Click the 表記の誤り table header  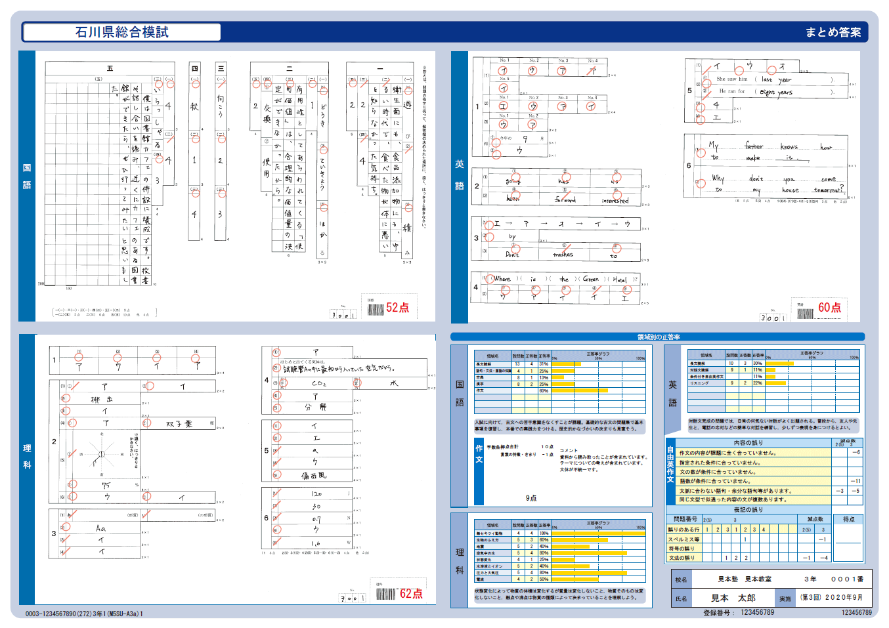[748, 509]
